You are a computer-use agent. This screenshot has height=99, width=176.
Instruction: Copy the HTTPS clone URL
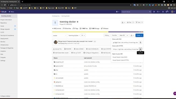tap(141, 49)
